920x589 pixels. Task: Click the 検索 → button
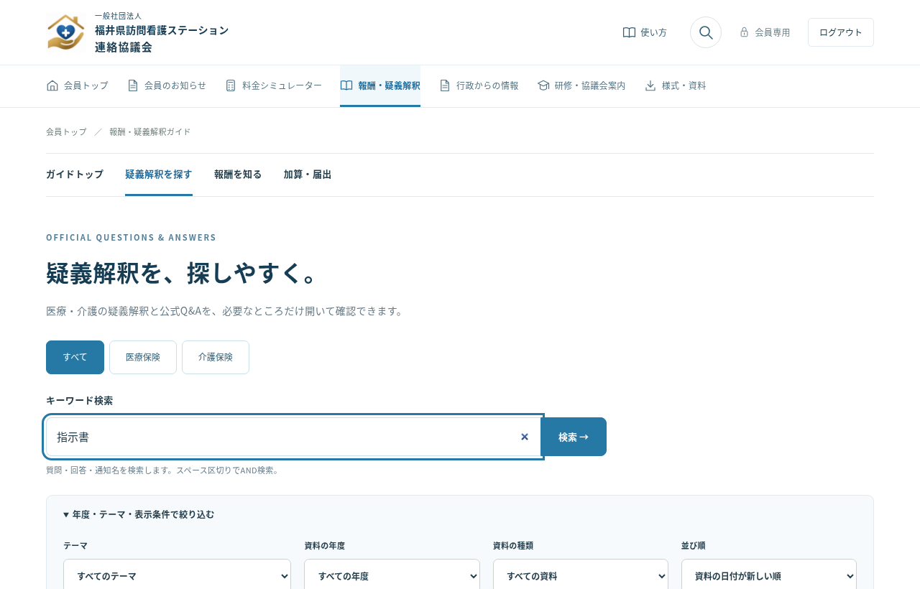click(574, 437)
